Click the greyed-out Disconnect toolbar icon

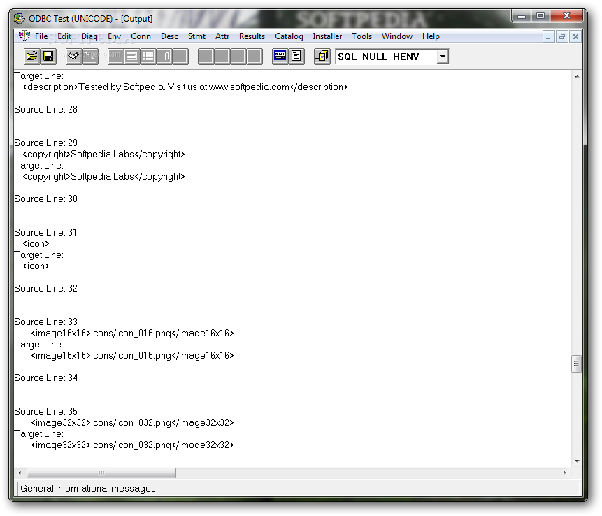click(89, 57)
